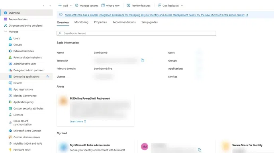The width and height of the screenshot is (274, 153).
Task: Click the Delegated admin partners icon
Action: pos(10,70)
